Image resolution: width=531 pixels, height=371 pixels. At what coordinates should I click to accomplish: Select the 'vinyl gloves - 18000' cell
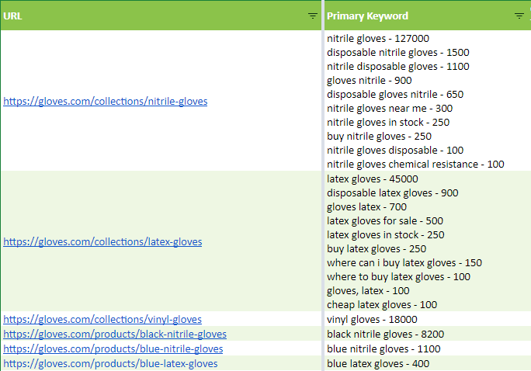[x=372, y=319]
